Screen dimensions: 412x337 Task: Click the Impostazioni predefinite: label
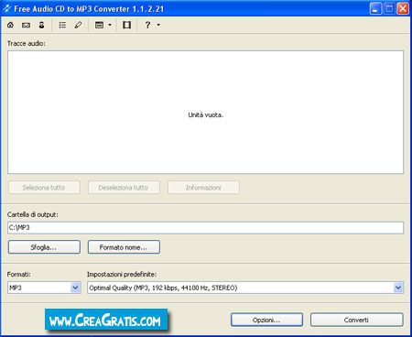[x=122, y=275]
